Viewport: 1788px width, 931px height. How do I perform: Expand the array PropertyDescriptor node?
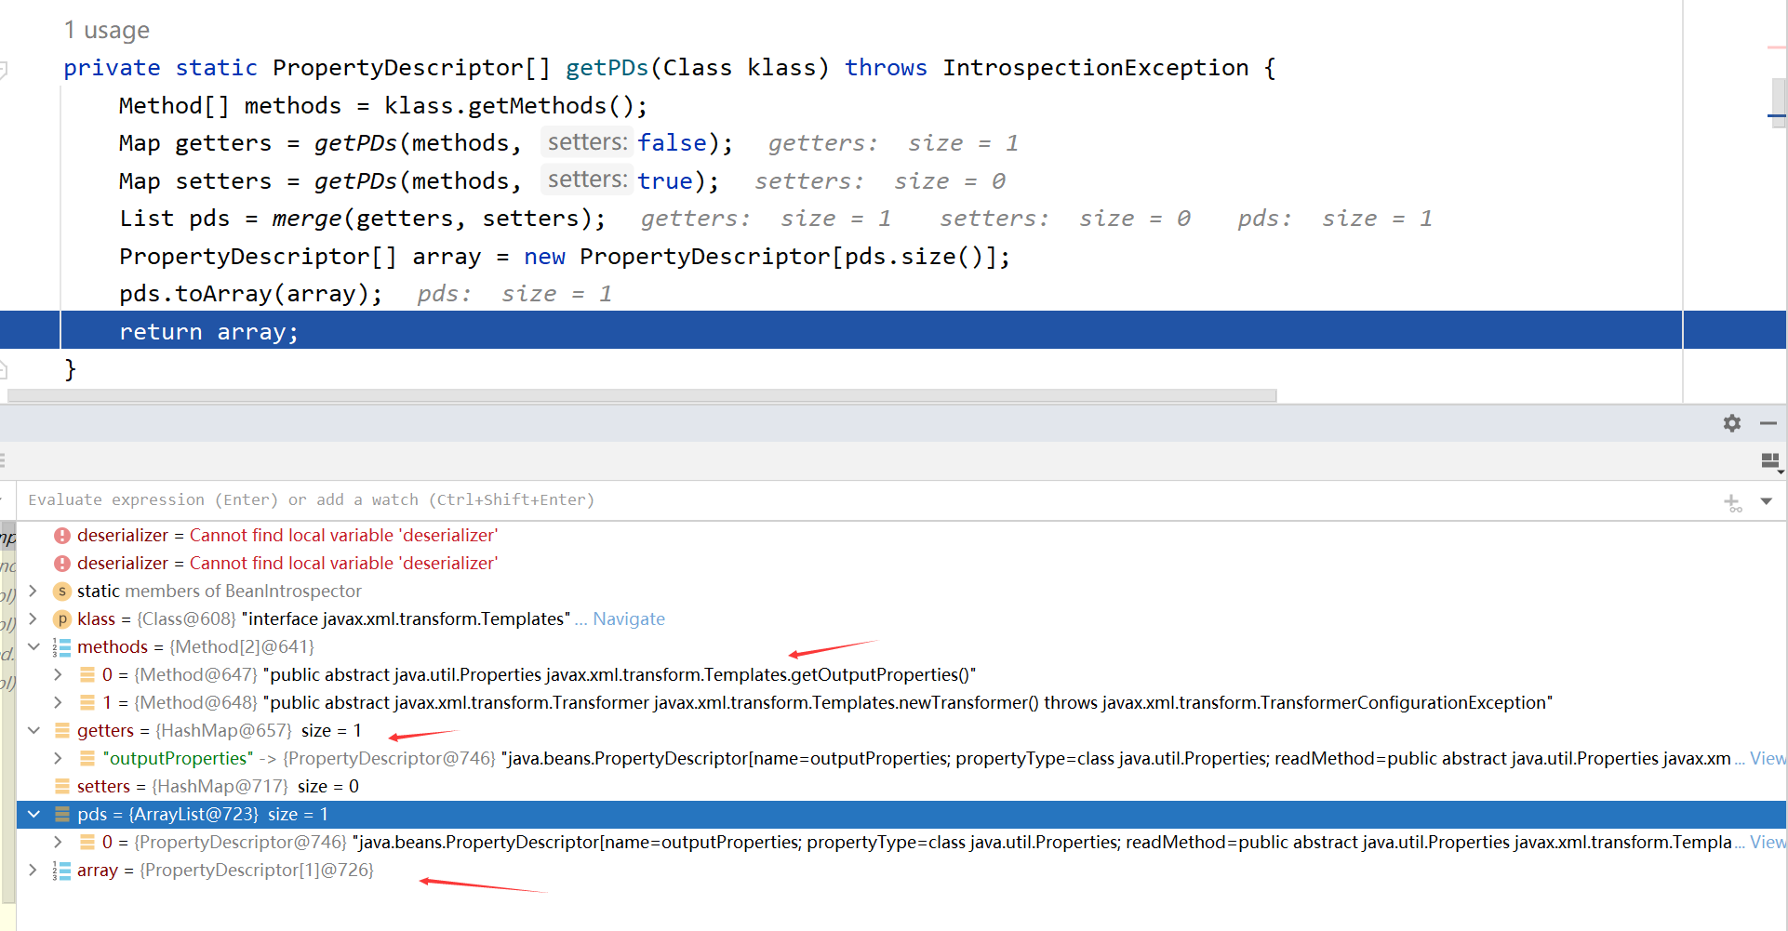33,870
